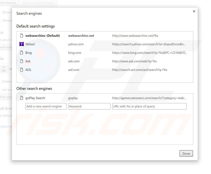
Task: Select the AOL search engine name
Action: tap(28, 70)
